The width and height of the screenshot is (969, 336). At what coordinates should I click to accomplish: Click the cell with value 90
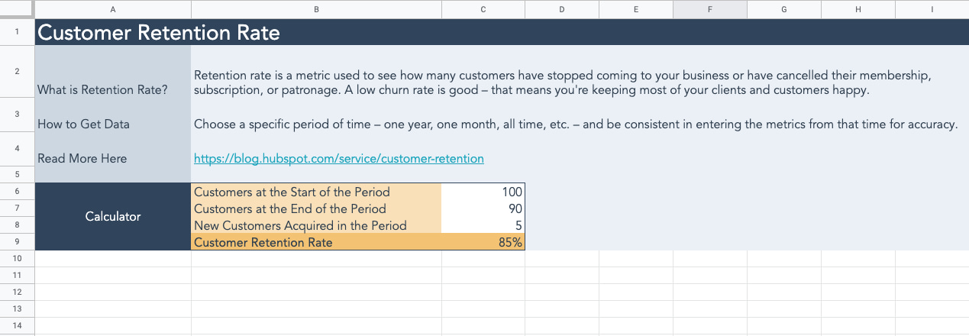click(483, 209)
